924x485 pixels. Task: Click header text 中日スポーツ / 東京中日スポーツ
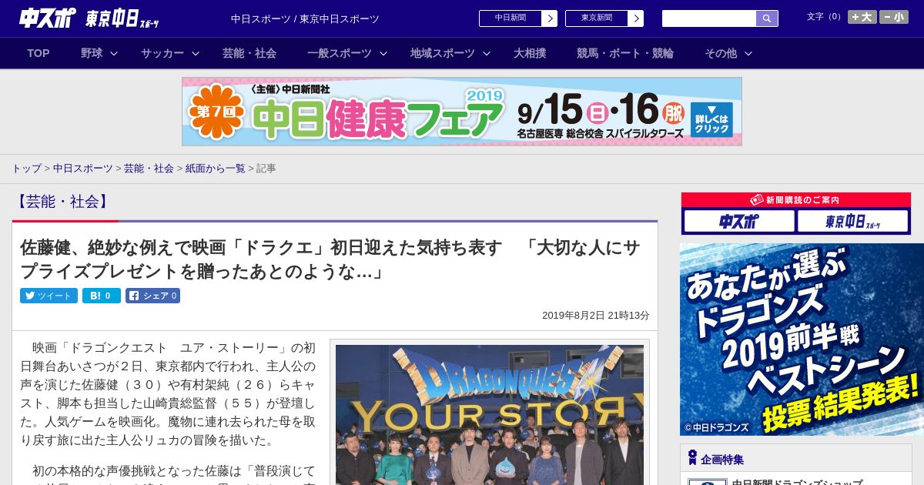click(305, 18)
